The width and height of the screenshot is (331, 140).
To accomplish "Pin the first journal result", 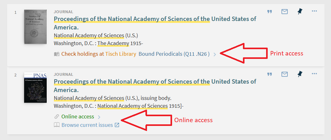I will (x=300, y=12).
